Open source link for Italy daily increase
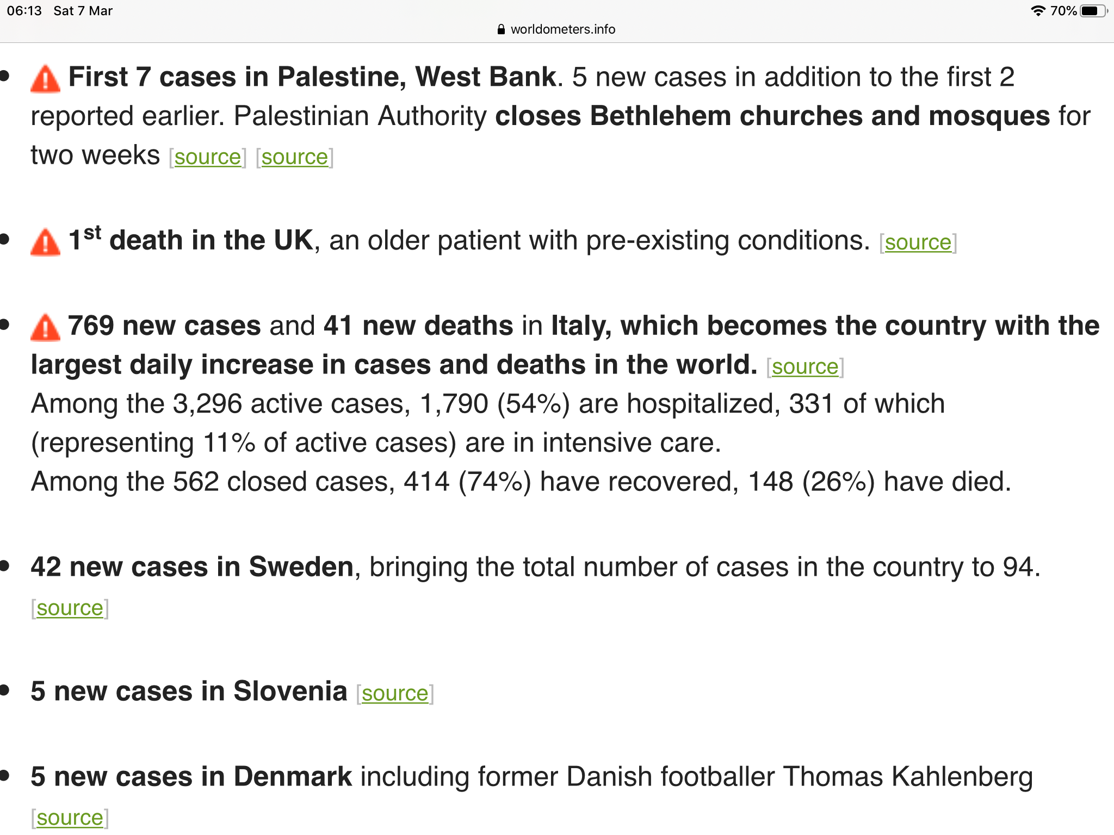Screen dimensions: 1114x835 coord(804,367)
